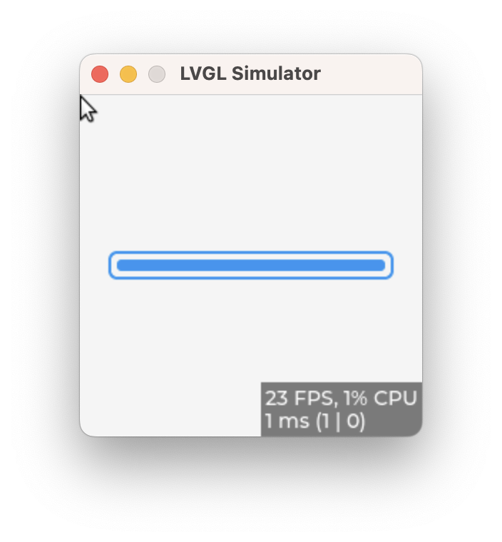Click the LVGL Simulator title text
Image resolution: width=502 pixels, height=542 pixels.
[250, 73]
